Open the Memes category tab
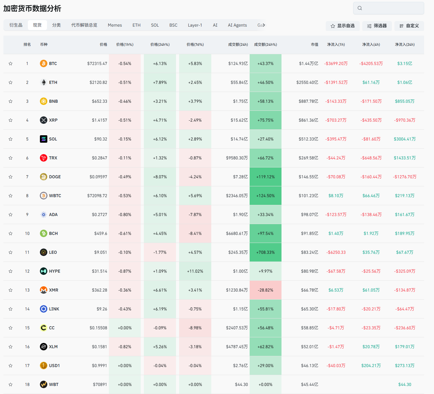Viewport: 434px width, 394px height. (x=115, y=25)
